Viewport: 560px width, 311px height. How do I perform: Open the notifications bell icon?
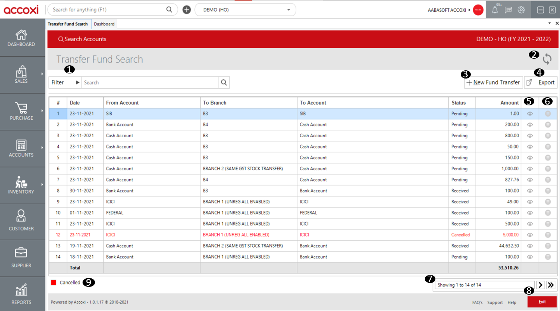click(495, 10)
